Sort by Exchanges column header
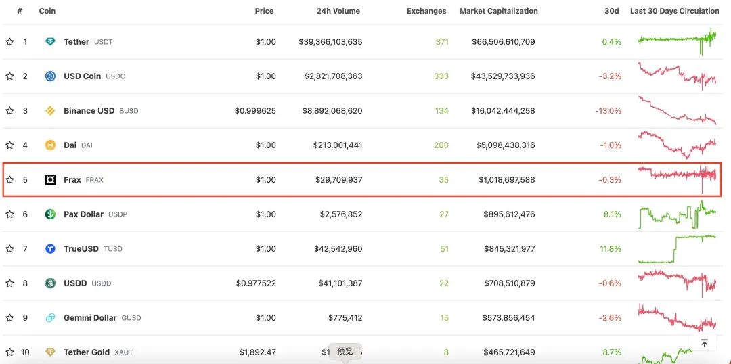Image resolution: width=731 pixels, height=364 pixels. click(x=426, y=11)
